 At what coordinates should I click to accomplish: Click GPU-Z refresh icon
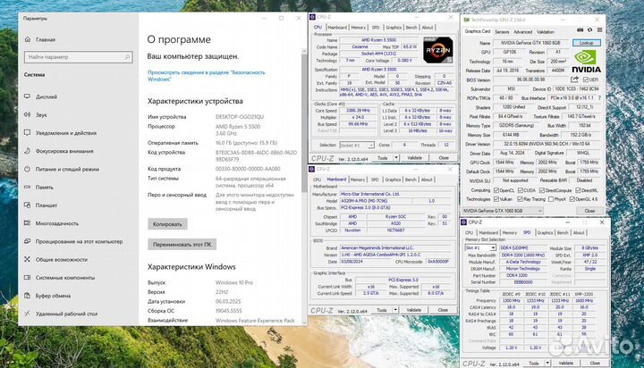pos(589,30)
